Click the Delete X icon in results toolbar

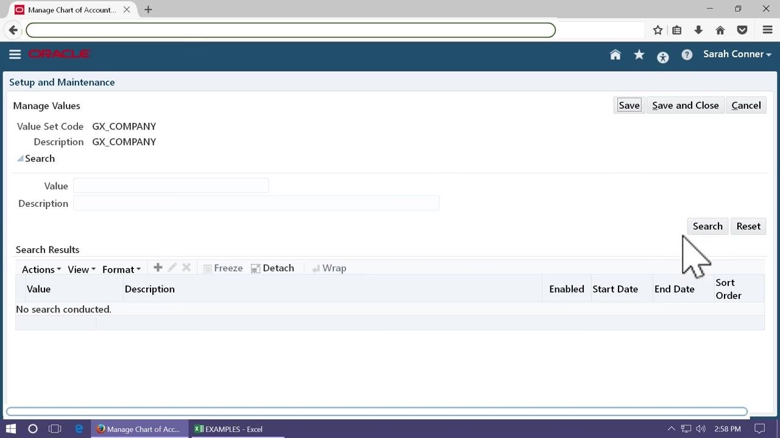tap(186, 268)
